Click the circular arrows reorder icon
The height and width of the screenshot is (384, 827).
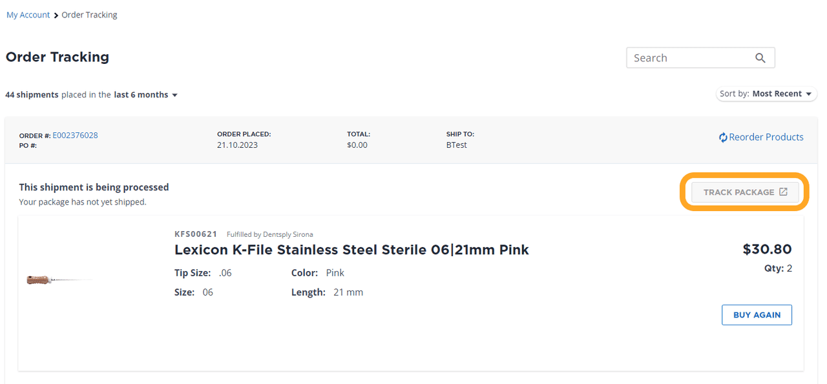tap(723, 137)
